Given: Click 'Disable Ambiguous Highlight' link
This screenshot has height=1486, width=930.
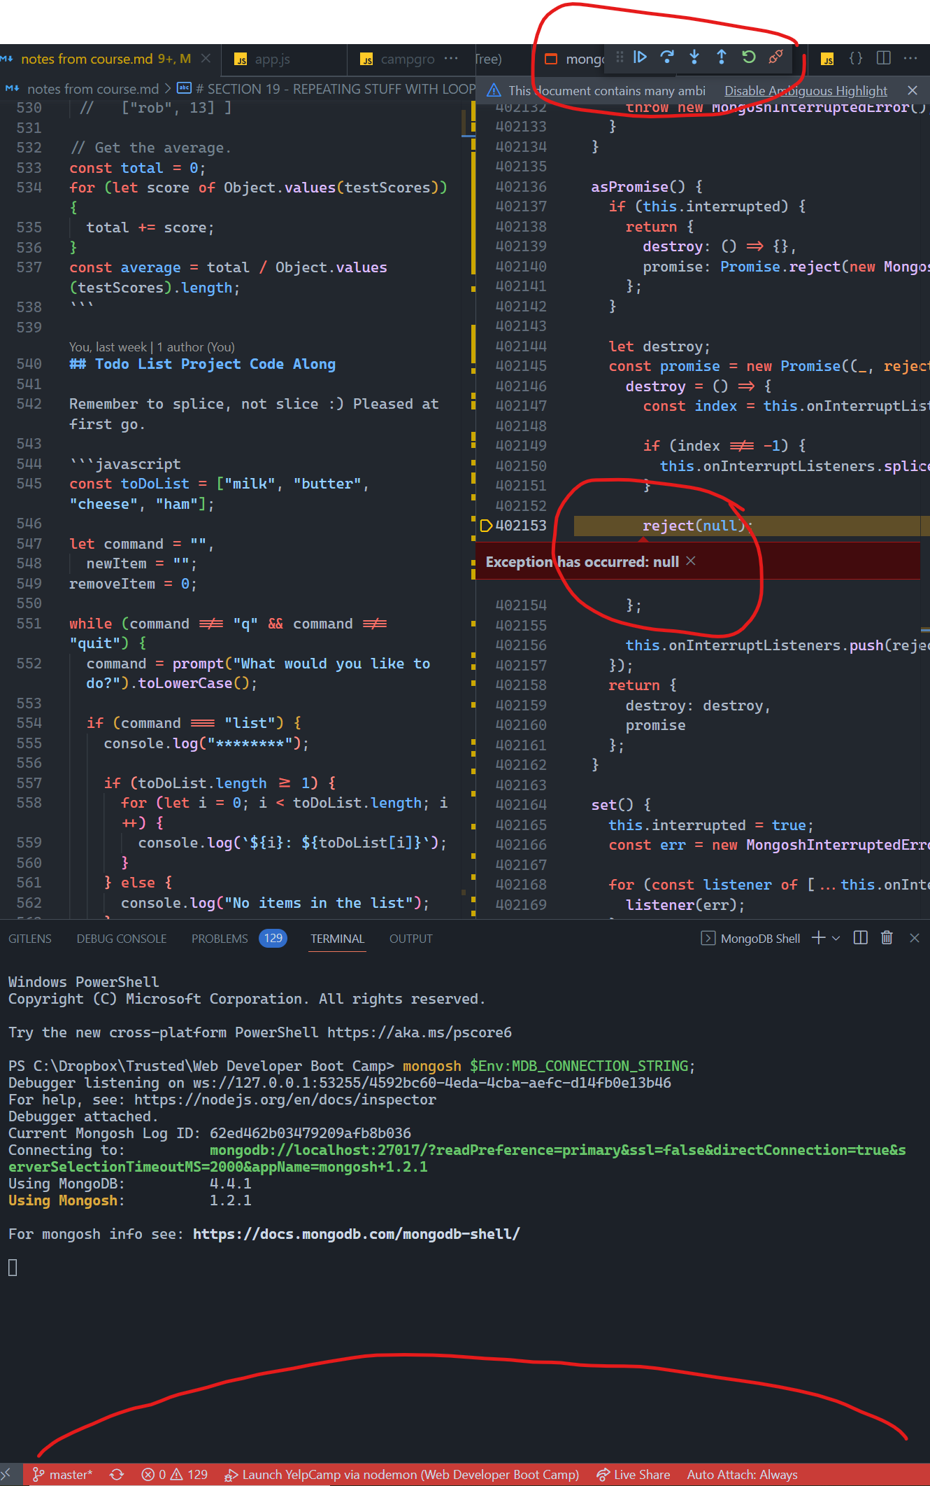Looking at the screenshot, I should click(x=806, y=90).
